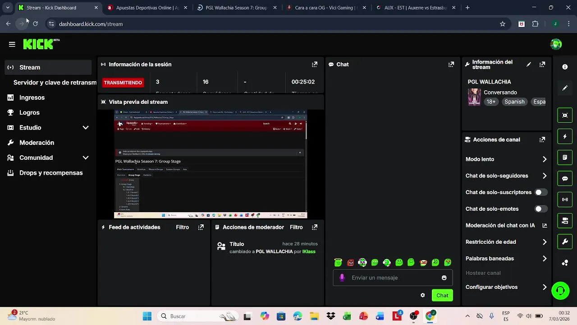Open the user avatar menu

556,44
